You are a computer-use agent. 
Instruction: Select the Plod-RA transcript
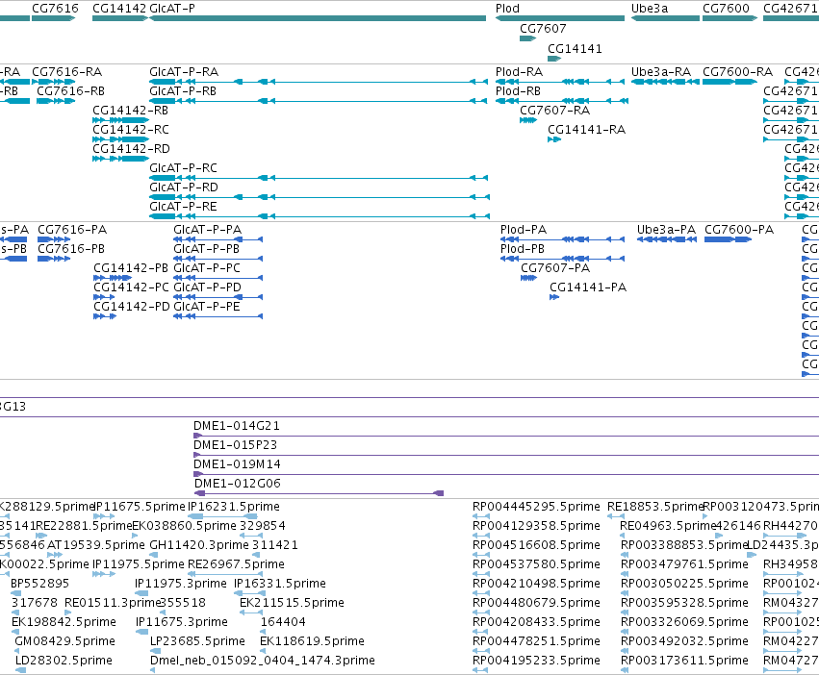[560, 82]
